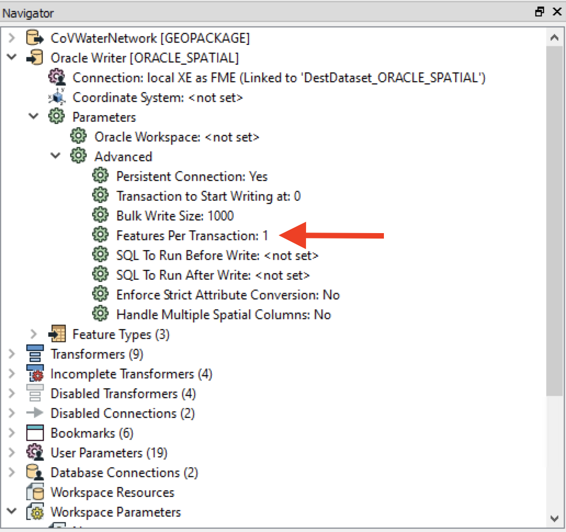This screenshot has height=532, width=566.
Task: Expand the Bookmarks node
Action: point(12,432)
